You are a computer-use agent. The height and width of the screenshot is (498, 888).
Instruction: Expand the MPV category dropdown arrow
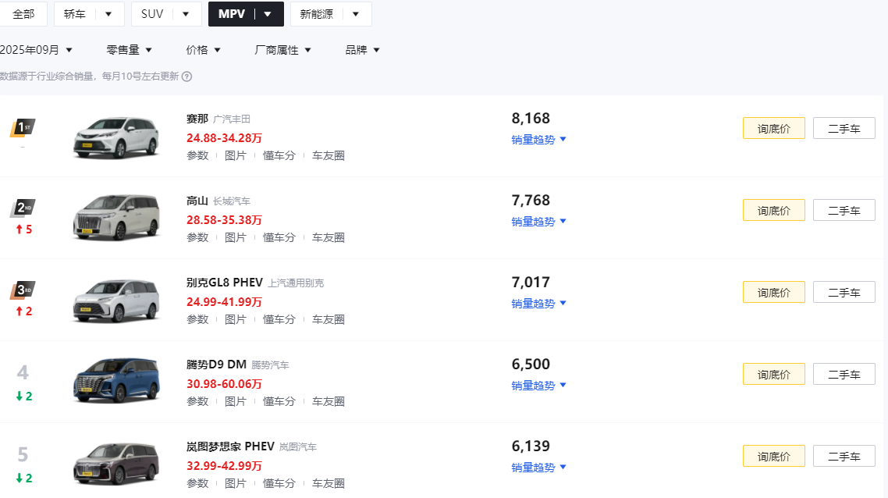click(268, 14)
